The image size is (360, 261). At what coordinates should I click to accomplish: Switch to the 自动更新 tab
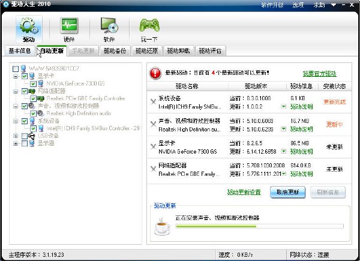point(52,50)
